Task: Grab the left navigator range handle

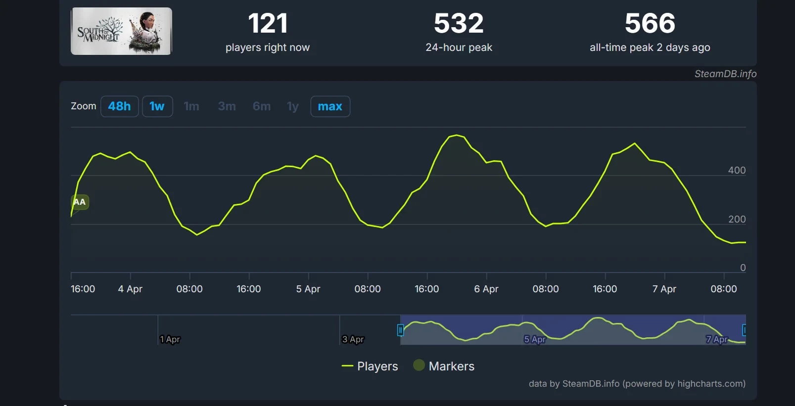Action: [400, 330]
